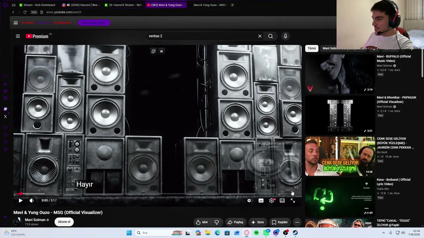Open the Mavi & Khontkar PAPAGAN thumbnail
This screenshot has height=238, width=424.
(x=340, y=115)
